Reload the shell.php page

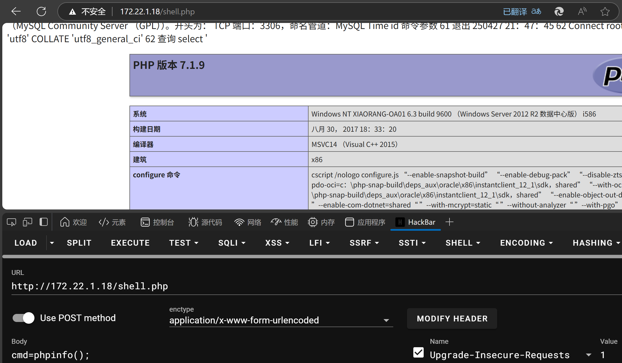click(x=41, y=11)
